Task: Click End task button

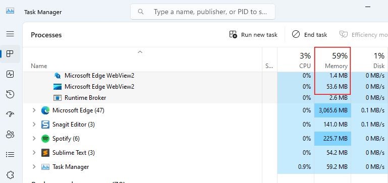Action: tap(309, 35)
